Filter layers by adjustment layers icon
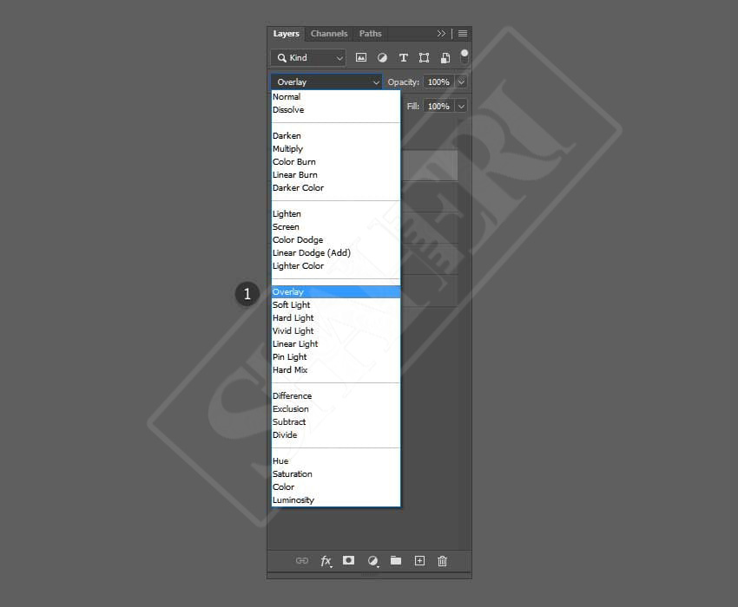The width and height of the screenshot is (738, 607). coord(382,58)
